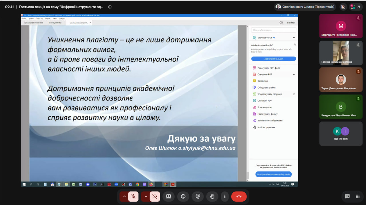Select Маргарита Григорівна participant tile
Image resolution: width=366 pixels, height=205 pixels.
(341, 26)
